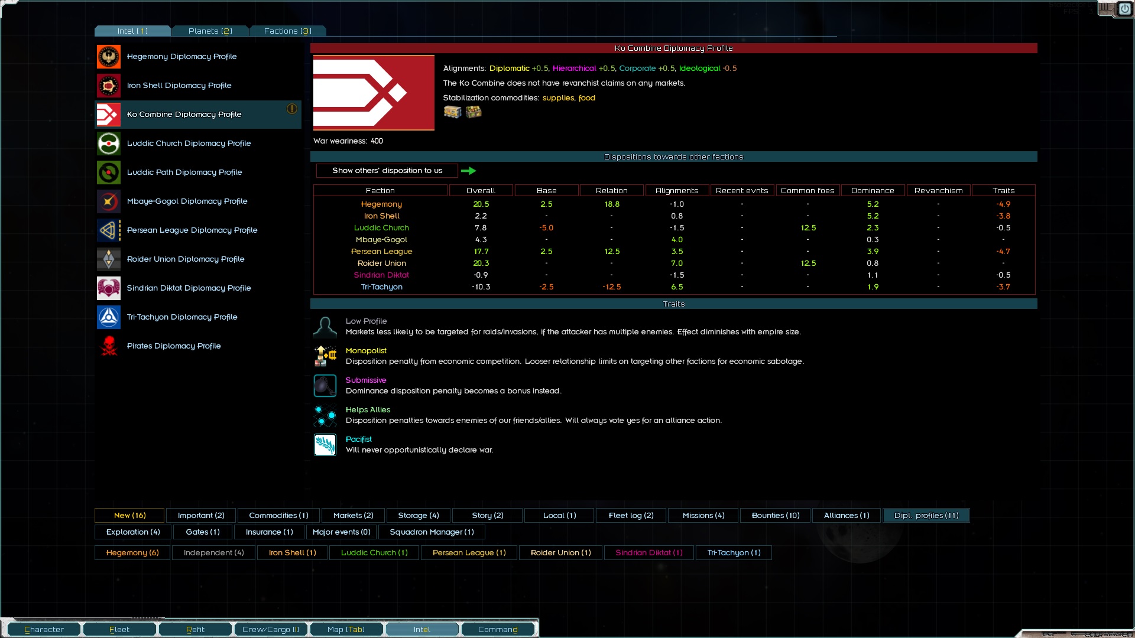Click the Dominance column header
Viewport: 1135px width, 638px height.
(x=873, y=191)
